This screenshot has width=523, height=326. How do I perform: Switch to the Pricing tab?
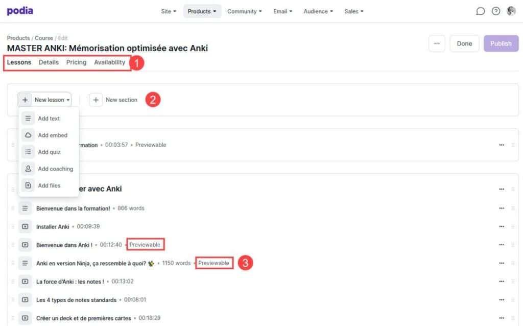coord(76,62)
